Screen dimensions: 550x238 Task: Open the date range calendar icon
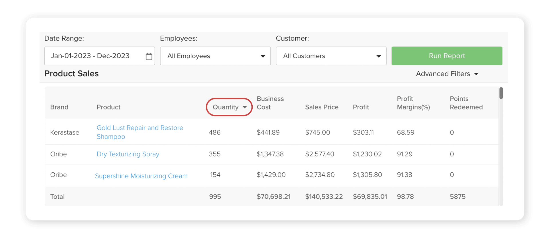(x=149, y=56)
